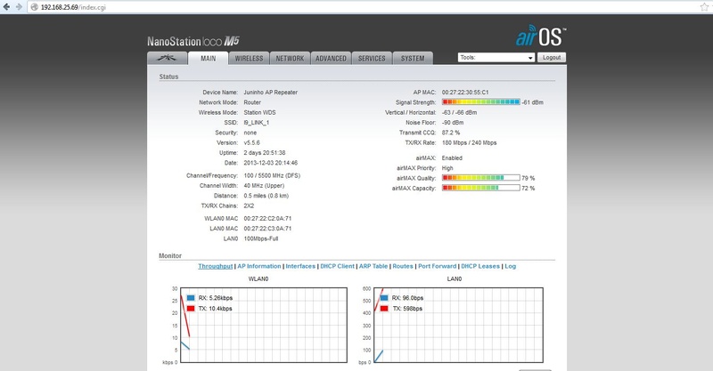Viewport: 713px width, 371px height.
Task: Switch to the WIRELESS tab
Action: [x=249, y=58]
